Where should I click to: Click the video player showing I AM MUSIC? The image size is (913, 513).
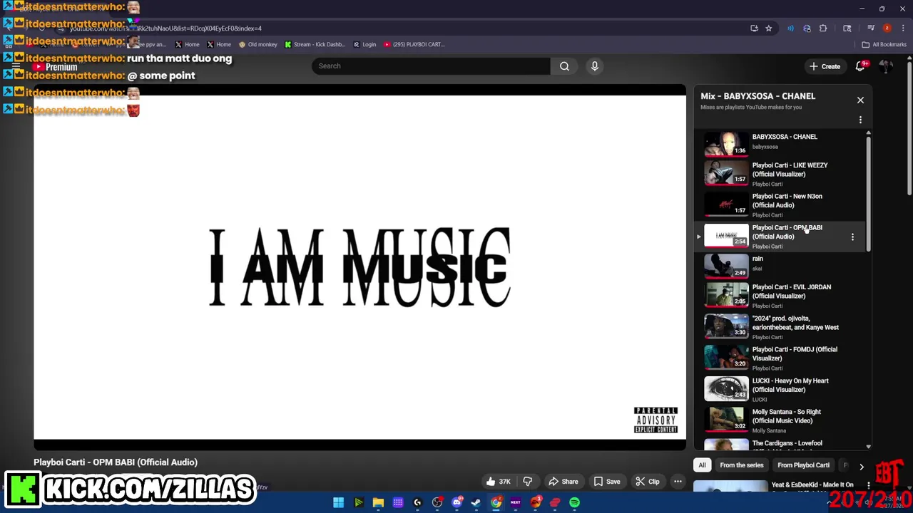[359, 267]
